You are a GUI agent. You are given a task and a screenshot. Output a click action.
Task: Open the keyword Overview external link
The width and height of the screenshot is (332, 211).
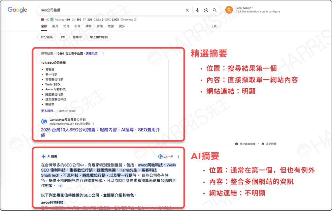pos(129,20)
